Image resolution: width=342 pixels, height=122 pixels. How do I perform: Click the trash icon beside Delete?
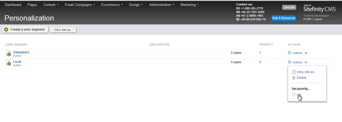[294, 78]
